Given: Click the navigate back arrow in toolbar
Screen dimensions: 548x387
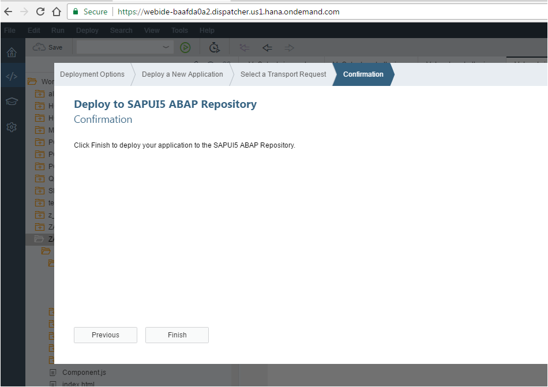Looking at the screenshot, I should 267,47.
